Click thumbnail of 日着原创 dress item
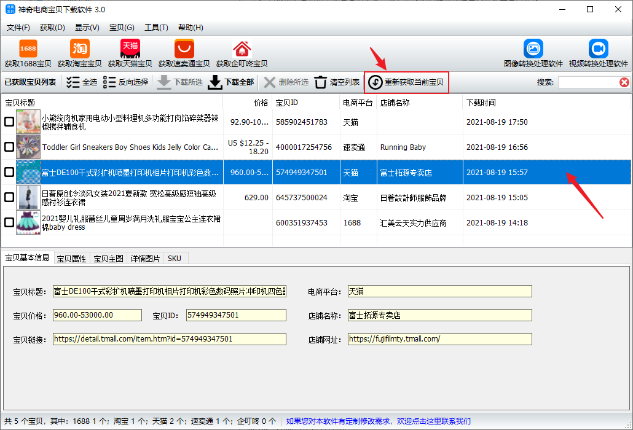 pos(28,197)
